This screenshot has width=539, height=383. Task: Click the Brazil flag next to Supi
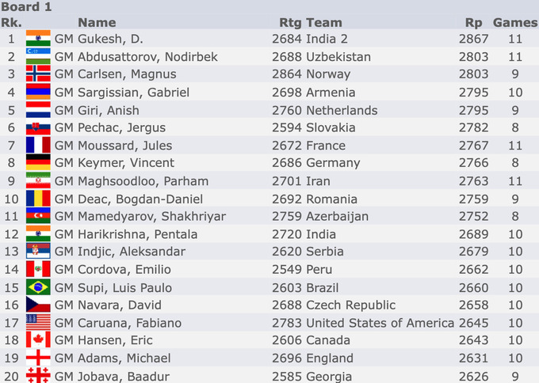point(38,287)
